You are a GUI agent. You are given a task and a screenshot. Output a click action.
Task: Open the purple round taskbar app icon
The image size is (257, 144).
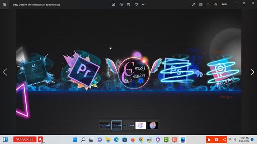[x=158, y=140]
